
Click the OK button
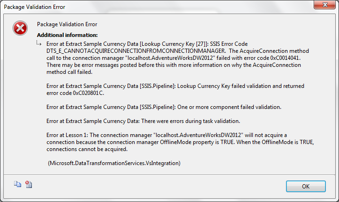point(306,186)
